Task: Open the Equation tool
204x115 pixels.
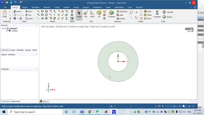Action: tap(157, 14)
